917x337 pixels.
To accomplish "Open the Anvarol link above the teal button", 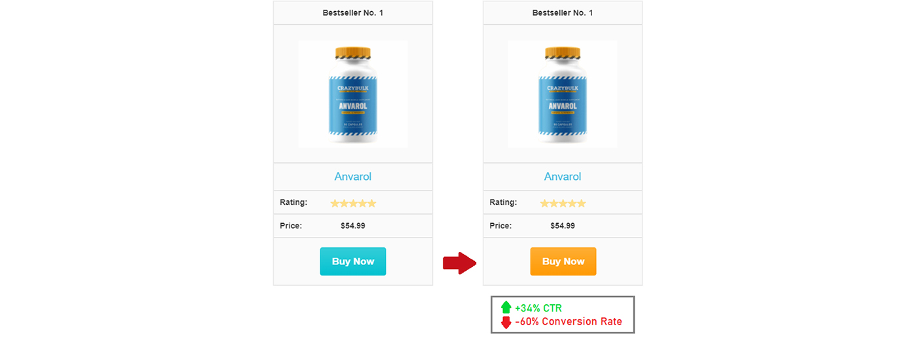I will [353, 177].
